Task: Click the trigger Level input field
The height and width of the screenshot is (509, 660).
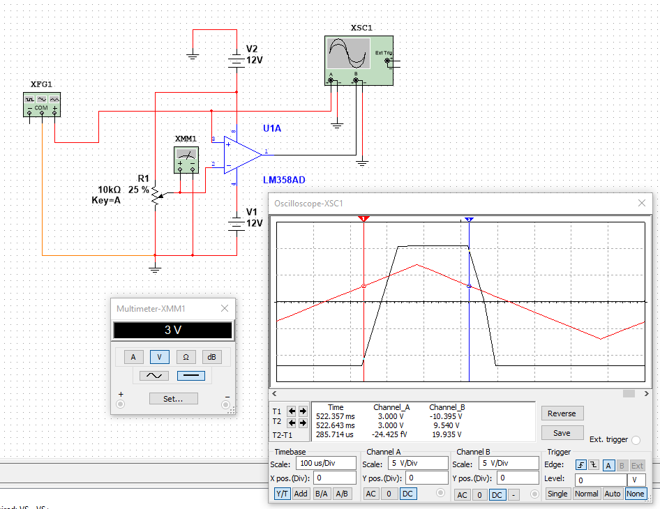Action: point(600,480)
